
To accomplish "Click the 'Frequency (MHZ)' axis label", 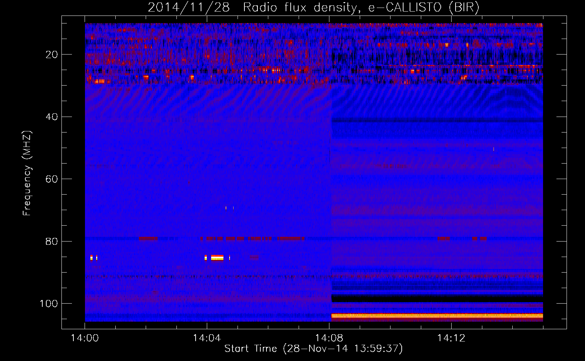I will pyautogui.click(x=27, y=173).
